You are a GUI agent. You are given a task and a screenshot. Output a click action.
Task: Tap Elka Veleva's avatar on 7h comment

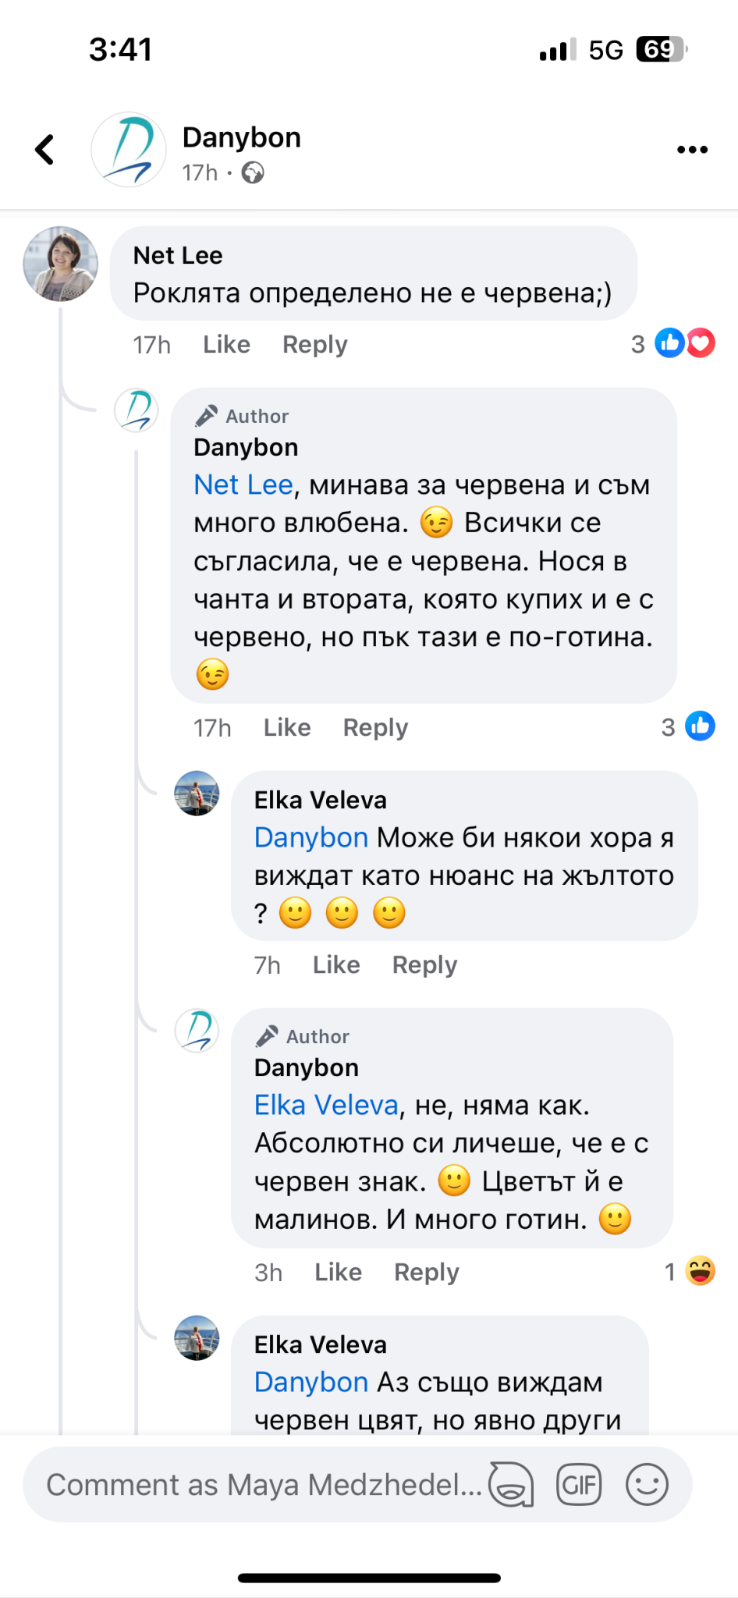coord(197,794)
